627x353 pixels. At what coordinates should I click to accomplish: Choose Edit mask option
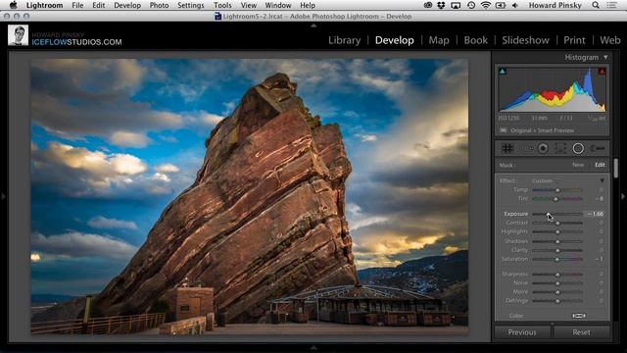(600, 165)
